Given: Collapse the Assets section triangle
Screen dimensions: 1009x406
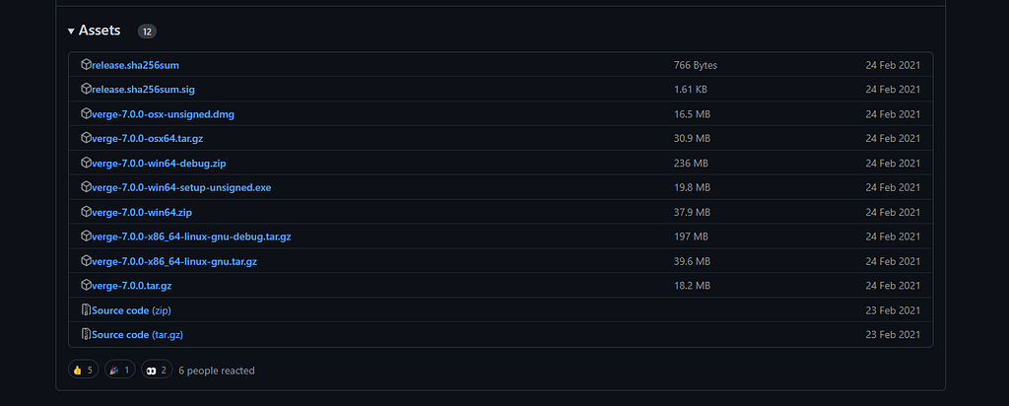Looking at the screenshot, I should (x=71, y=31).
